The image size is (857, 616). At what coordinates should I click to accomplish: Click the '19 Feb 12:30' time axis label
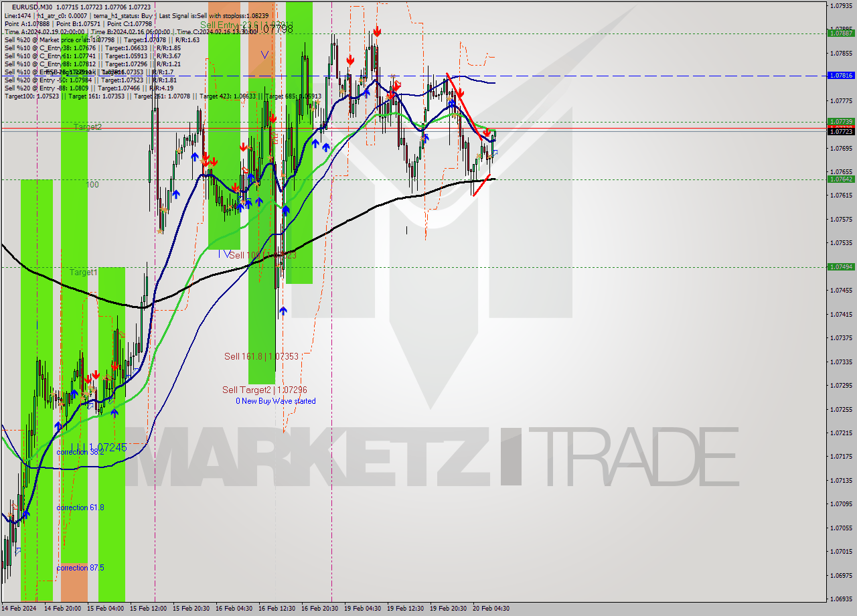405,609
